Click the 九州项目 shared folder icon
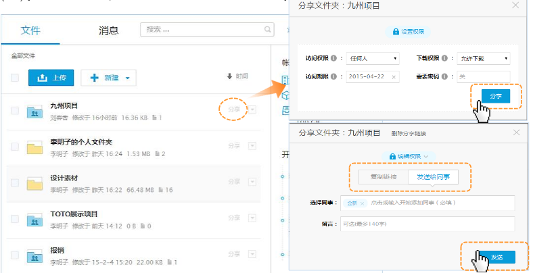The height and width of the screenshot is (273, 533). [34, 111]
